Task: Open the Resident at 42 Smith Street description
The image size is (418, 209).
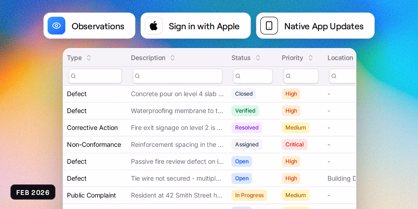Action: click(x=177, y=195)
